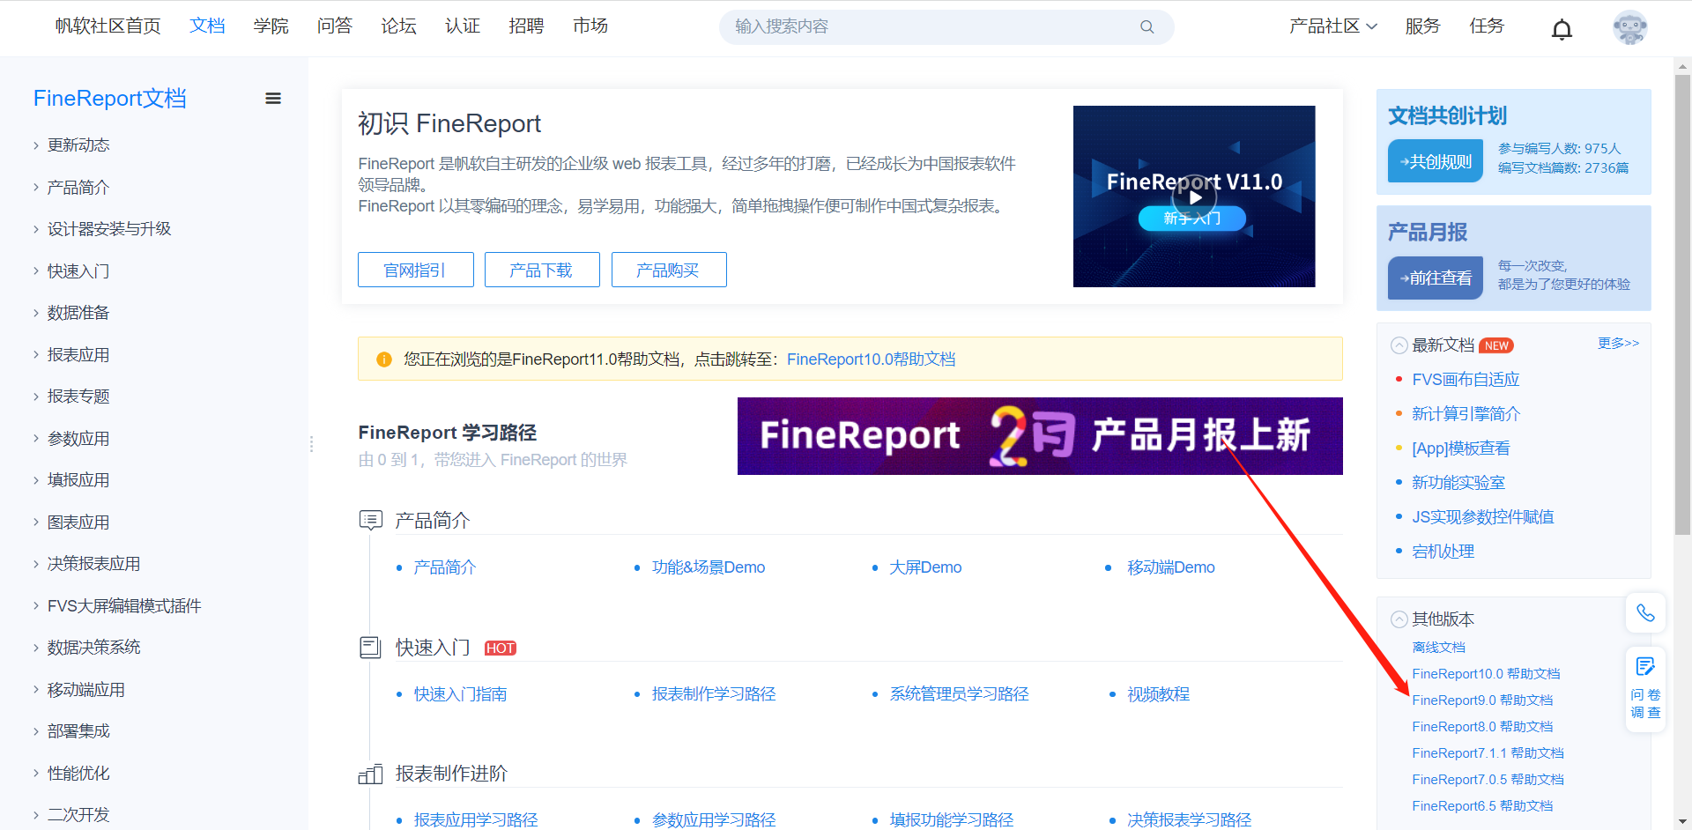Expand 报表专题 sidebar item
Screen dimensions: 1692x830
point(35,396)
